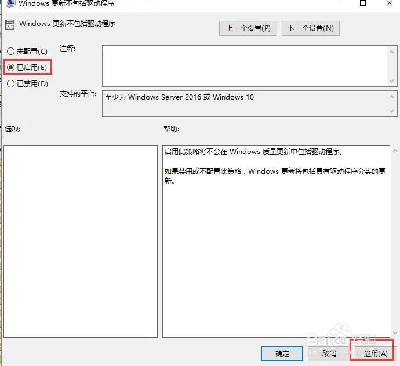
Task: Click the 选项: label
Action: 12,129
